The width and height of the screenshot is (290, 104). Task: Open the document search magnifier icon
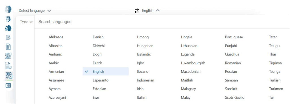tap(8, 37)
